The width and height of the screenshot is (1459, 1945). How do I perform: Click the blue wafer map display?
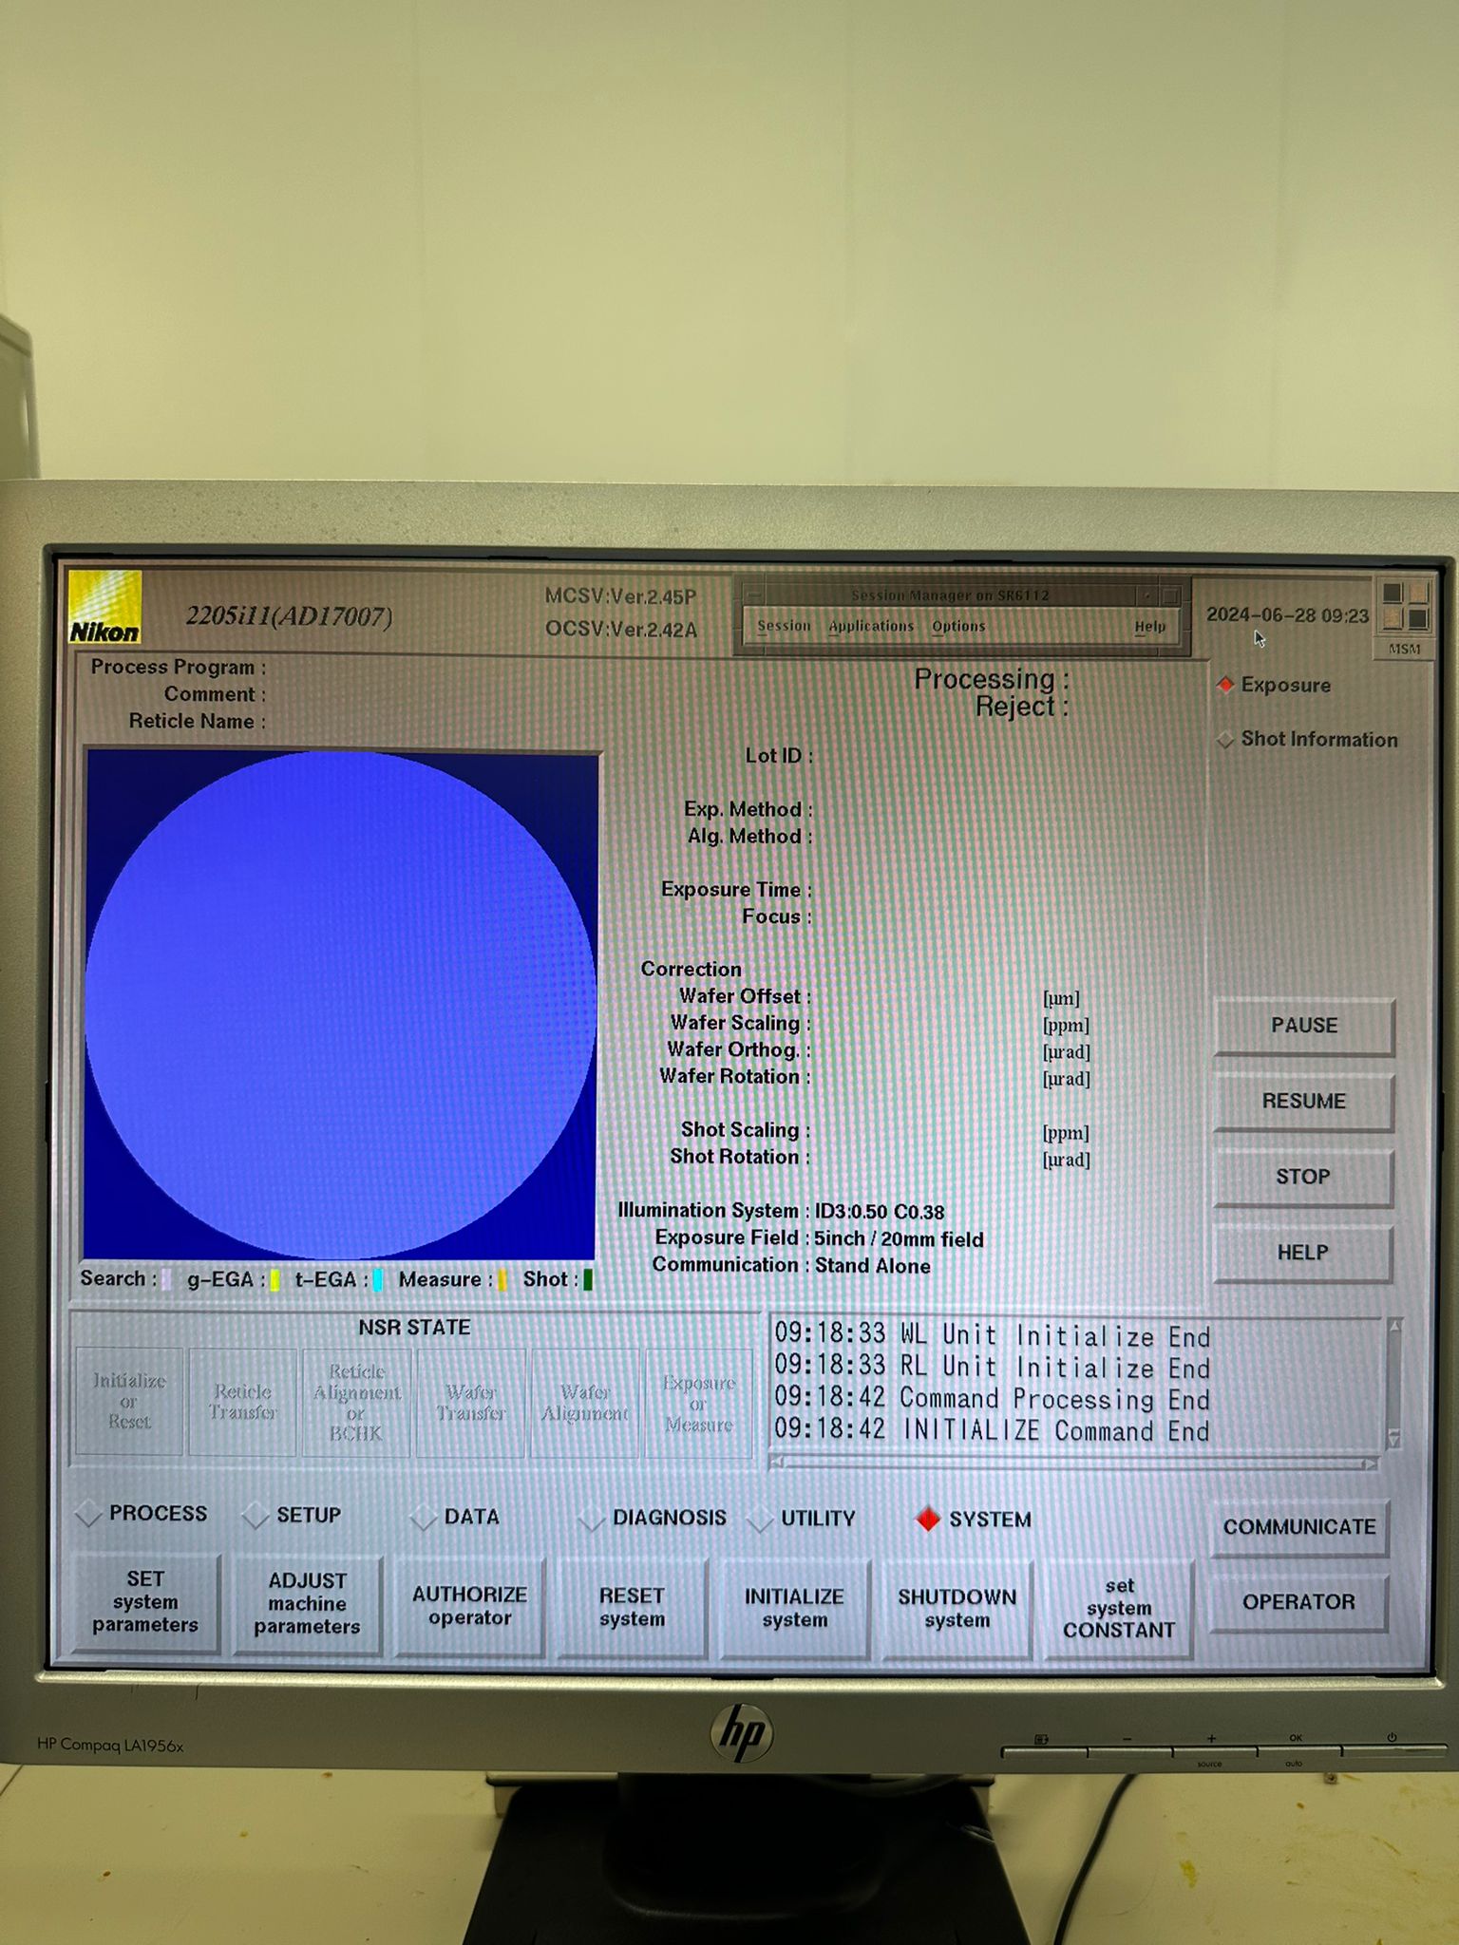[x=341, y=1005]
